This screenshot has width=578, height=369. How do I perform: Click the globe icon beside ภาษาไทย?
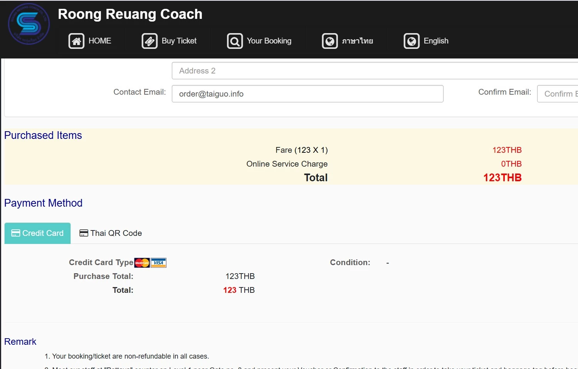(330, 41)
